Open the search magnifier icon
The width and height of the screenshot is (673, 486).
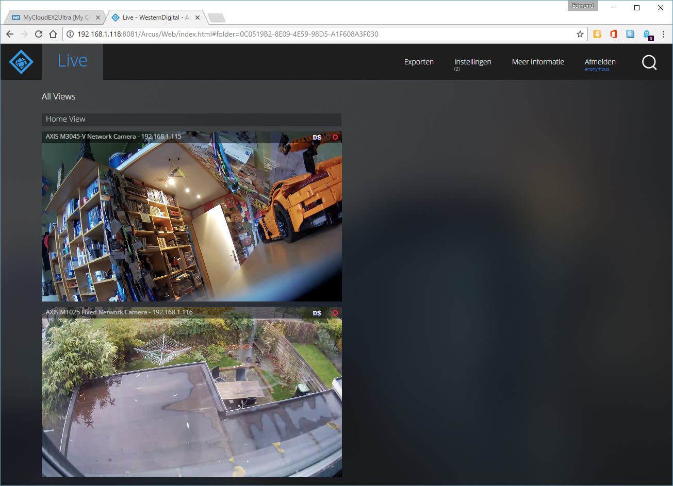(x=649, y=62)
